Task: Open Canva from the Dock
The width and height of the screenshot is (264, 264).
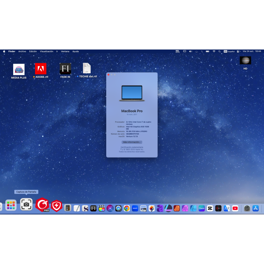Action: click(202, 209)
